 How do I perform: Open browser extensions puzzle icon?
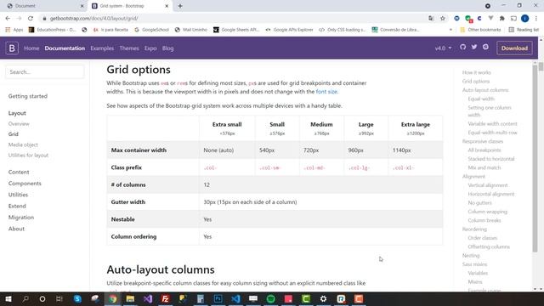coord(502,19)
